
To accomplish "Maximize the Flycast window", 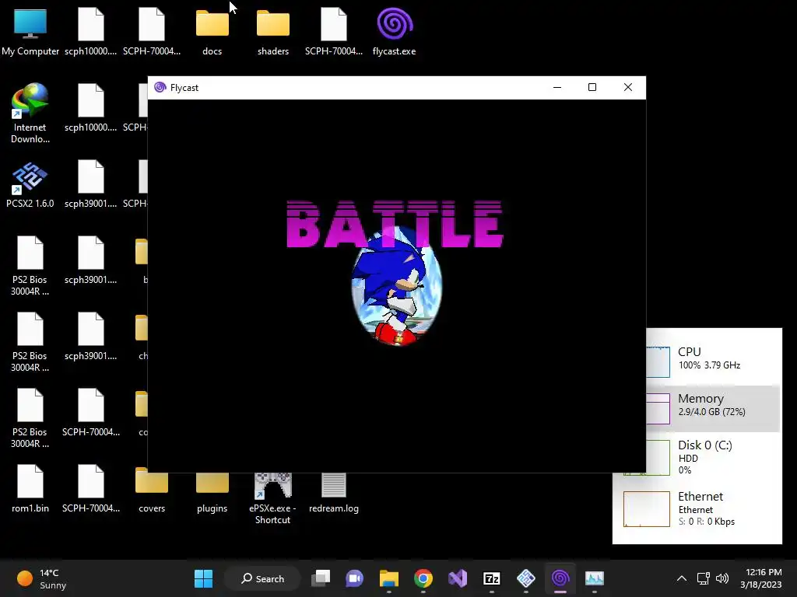I will coord(592,87).
